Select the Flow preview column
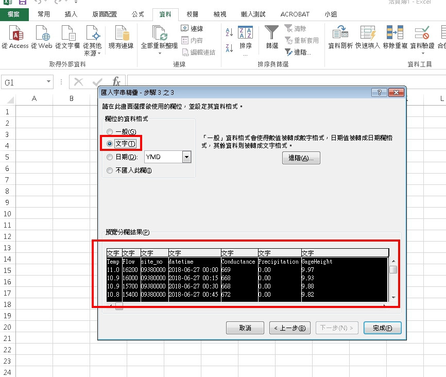 [131, 276]
